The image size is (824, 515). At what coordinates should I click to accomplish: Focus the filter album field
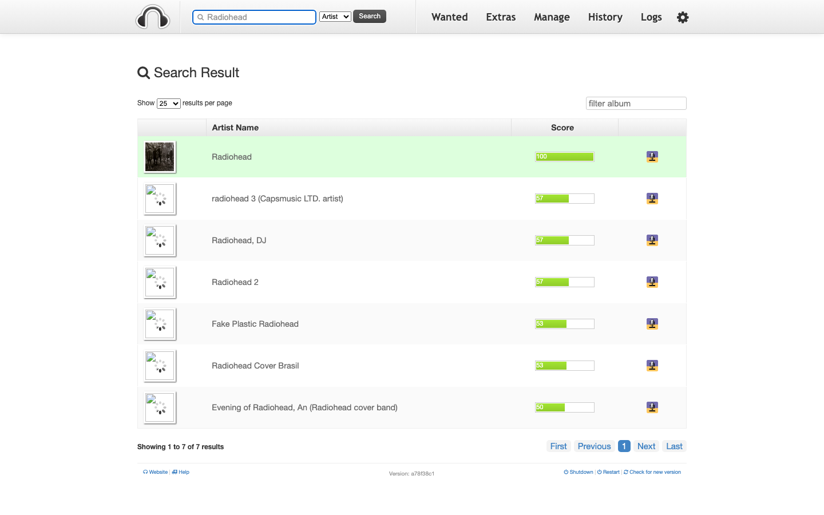[x=636, y=104]
